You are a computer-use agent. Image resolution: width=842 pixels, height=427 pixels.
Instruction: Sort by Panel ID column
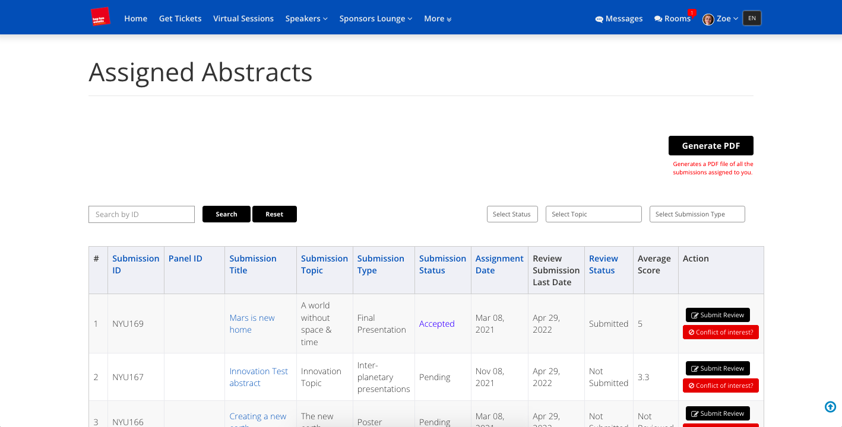185,259
